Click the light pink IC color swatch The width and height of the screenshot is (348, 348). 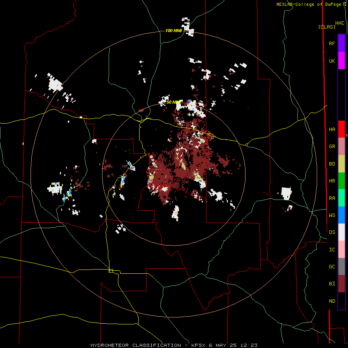[341, 249]
